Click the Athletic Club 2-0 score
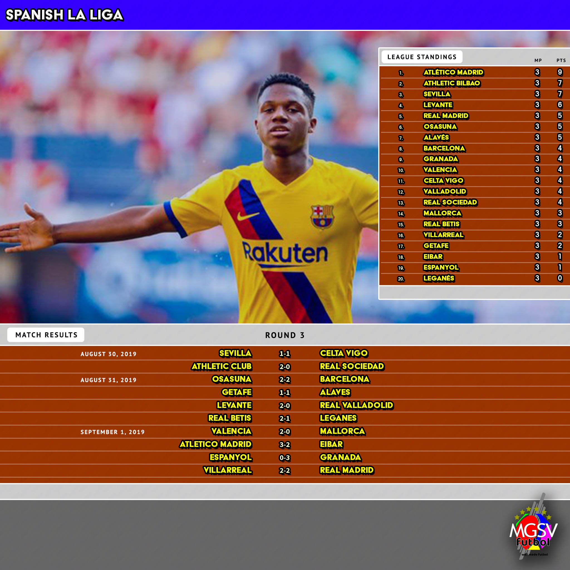570x570 pixels. click(x=285, y=367)
